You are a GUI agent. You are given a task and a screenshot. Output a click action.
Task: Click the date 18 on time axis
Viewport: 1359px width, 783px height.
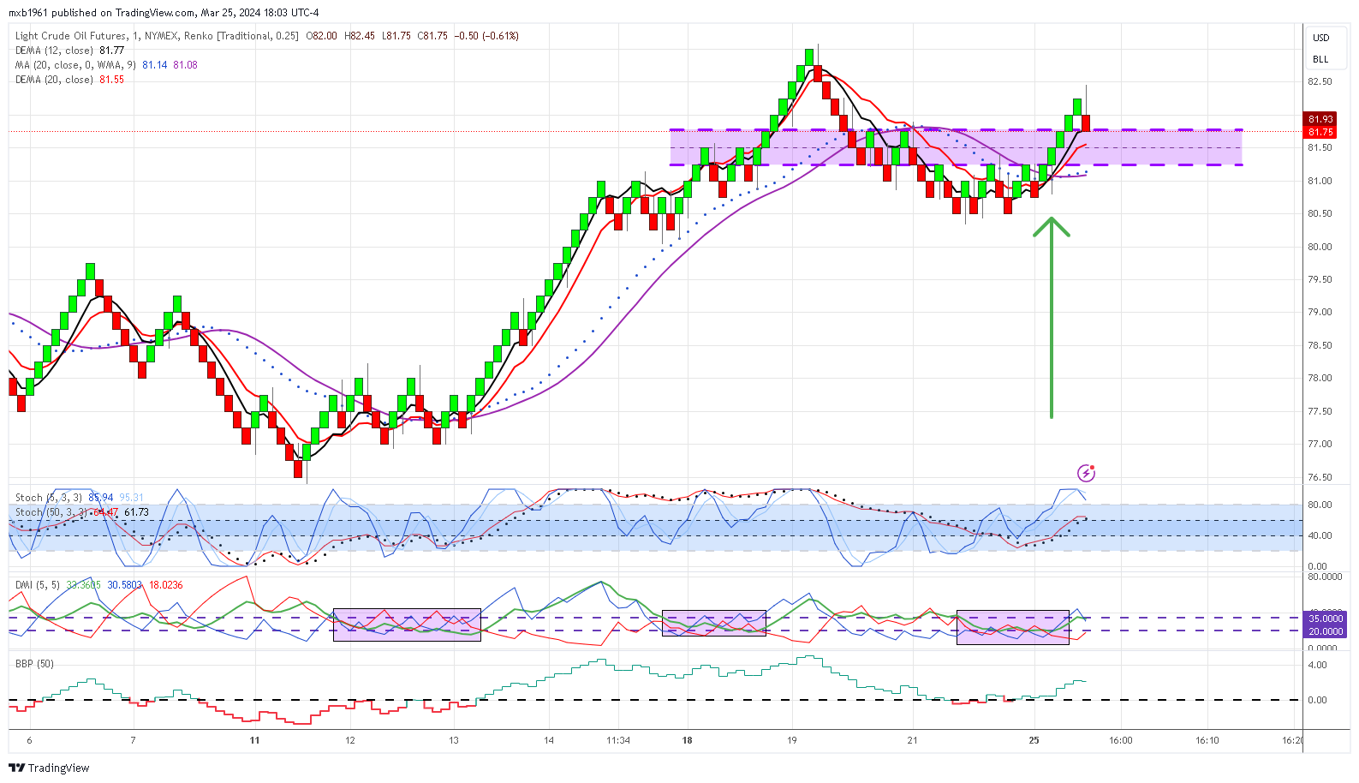tap(687, 741)
